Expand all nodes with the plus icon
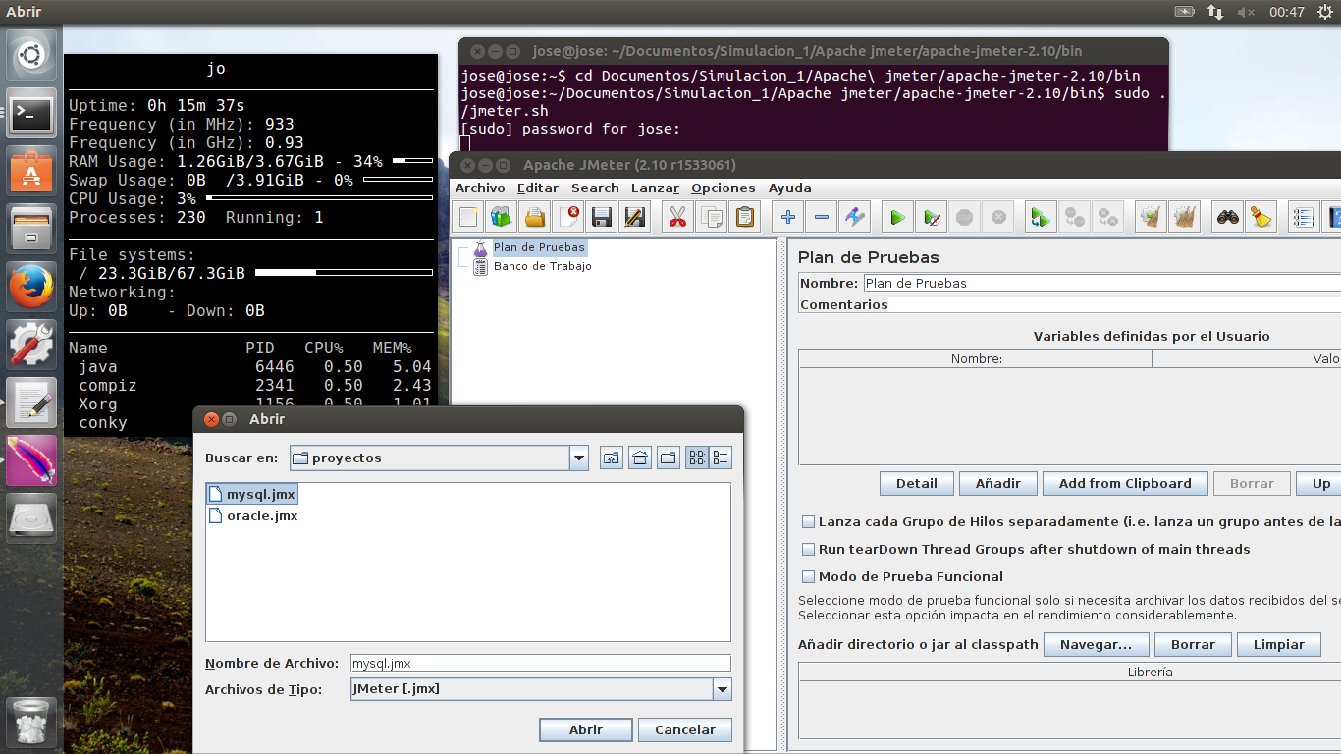 pyautogui.click(x=788, y=217)
